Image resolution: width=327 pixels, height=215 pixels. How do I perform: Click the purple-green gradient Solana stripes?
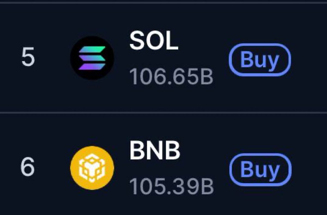[92, 58]
